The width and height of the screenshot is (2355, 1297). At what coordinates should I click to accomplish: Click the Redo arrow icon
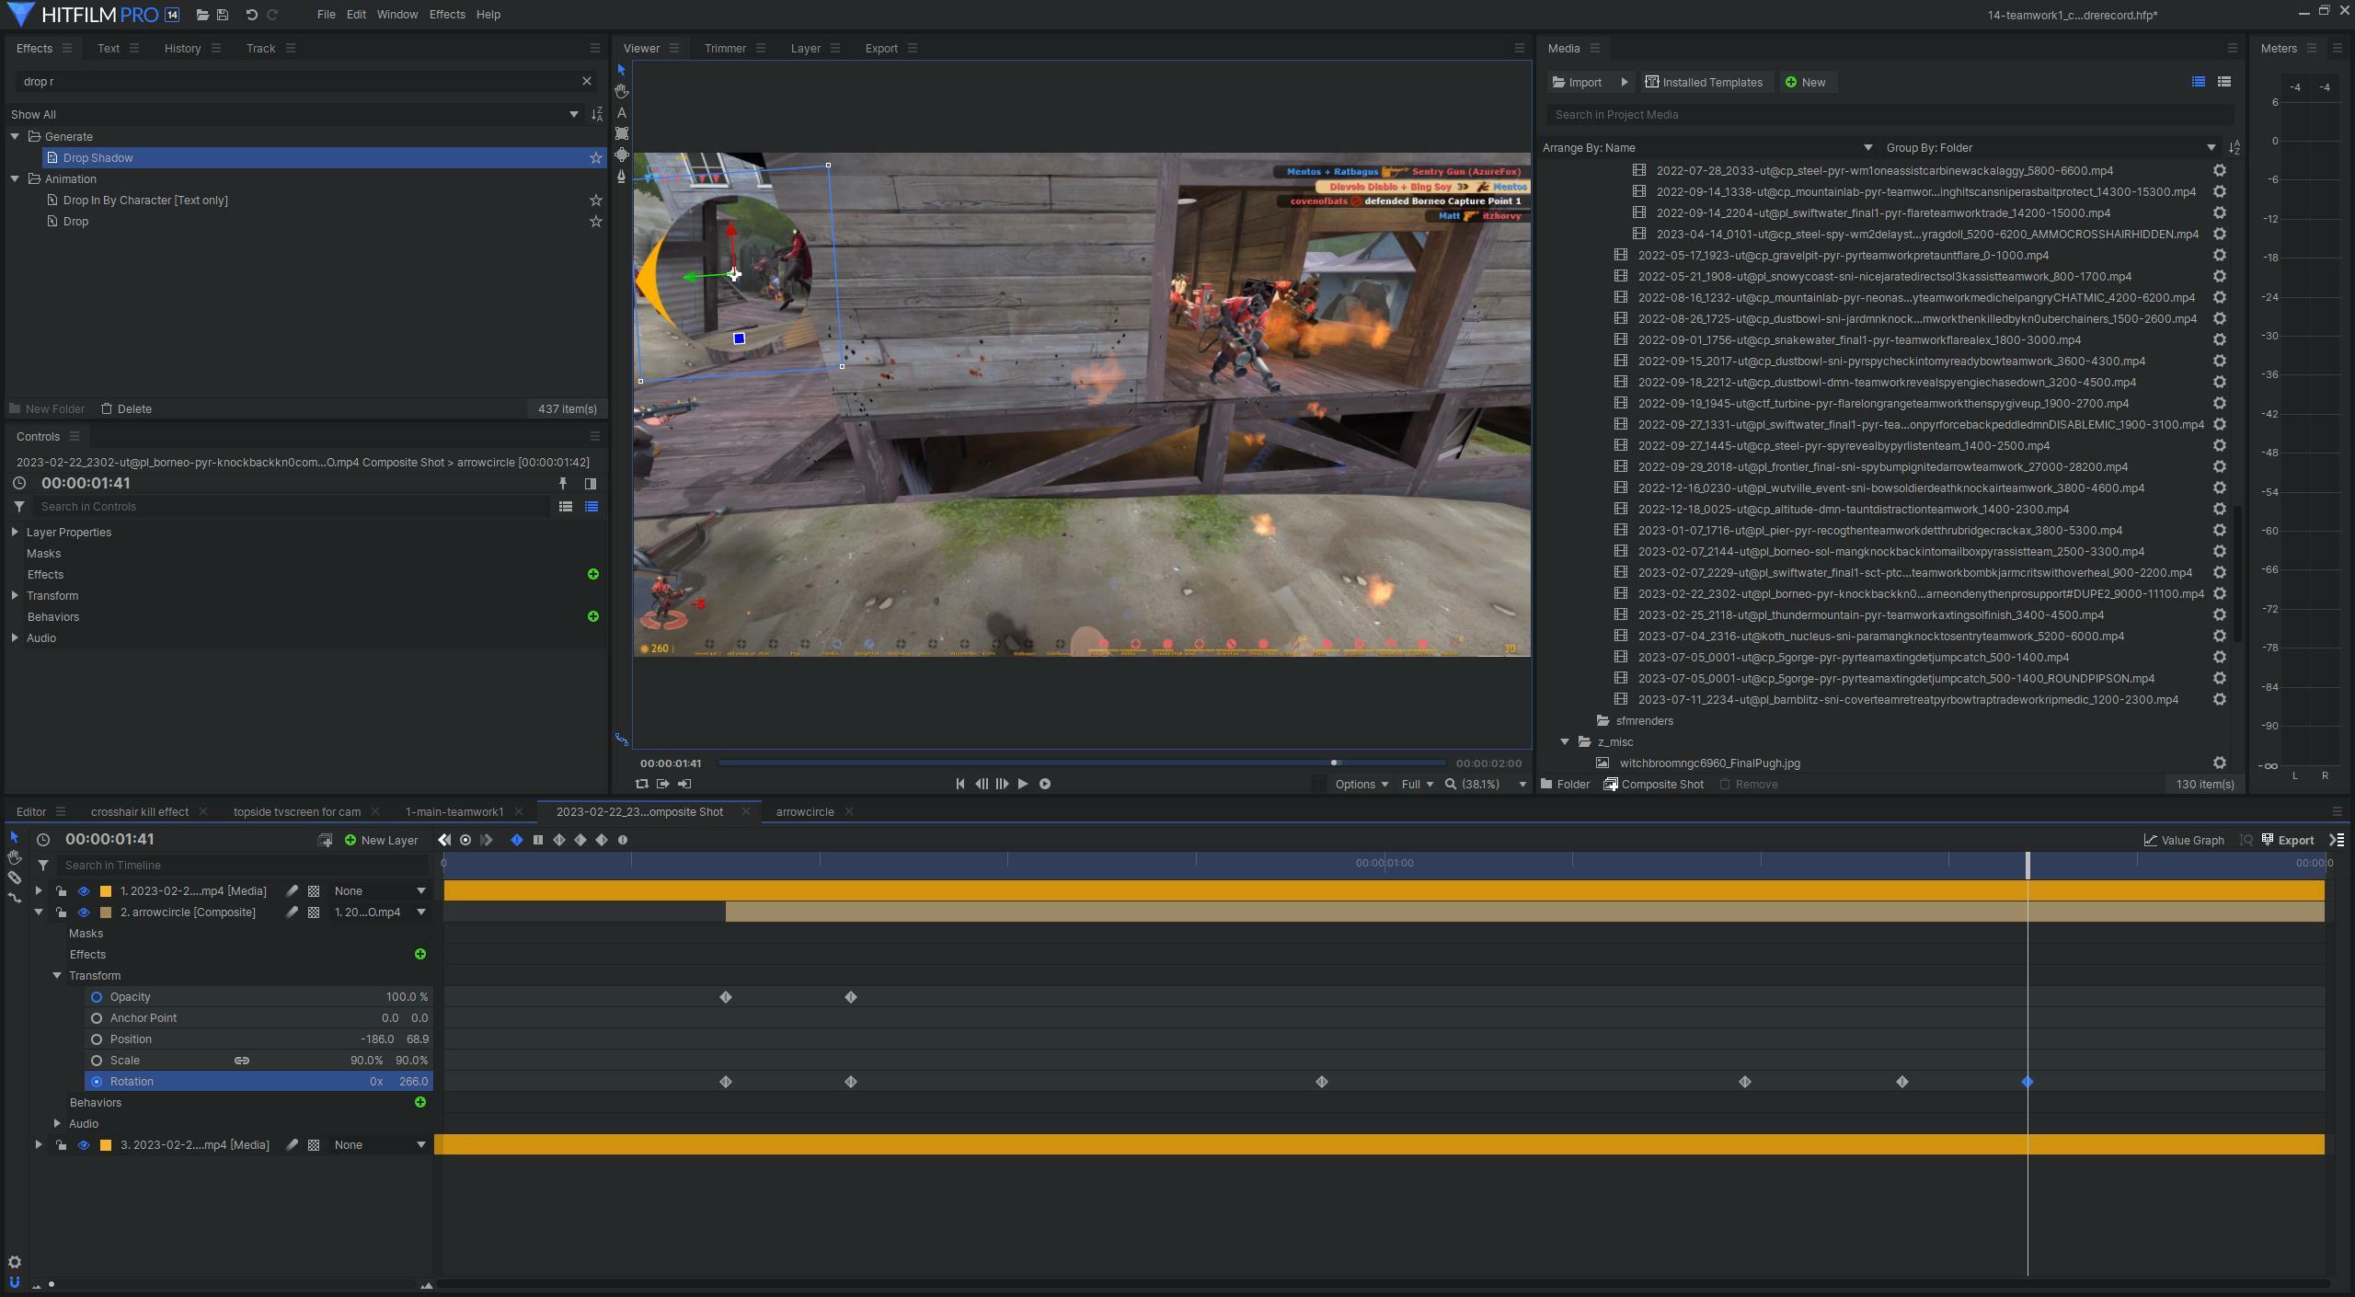tap(272, 15)
